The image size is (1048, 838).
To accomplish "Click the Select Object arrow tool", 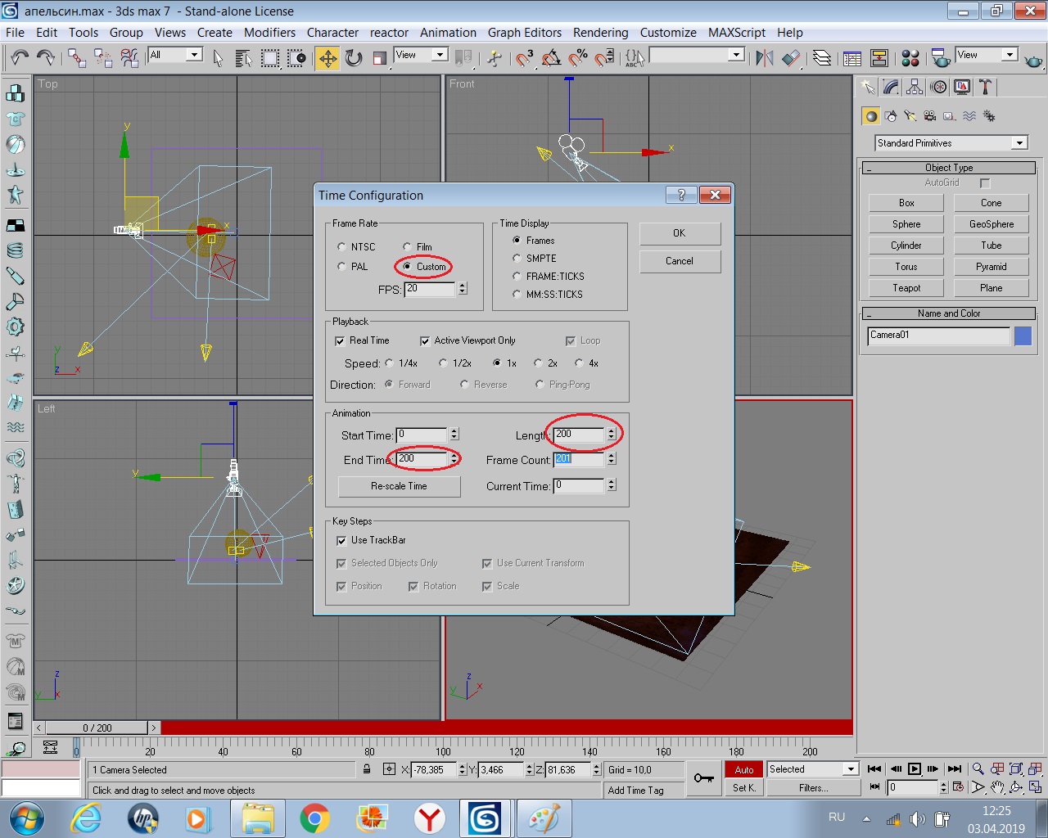I will [218, 58].
